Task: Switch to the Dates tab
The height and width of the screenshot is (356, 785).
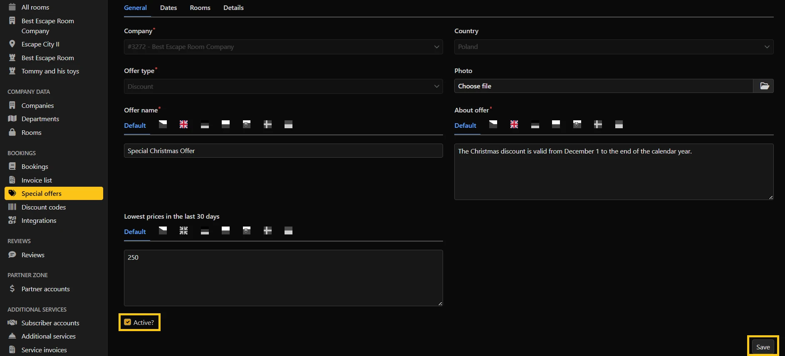Action: click(x=168, y=8)
